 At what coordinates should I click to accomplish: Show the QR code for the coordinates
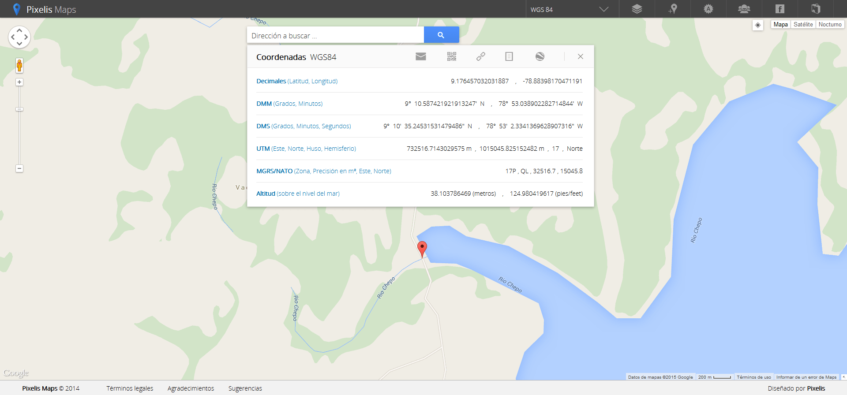tap(452, 56)
